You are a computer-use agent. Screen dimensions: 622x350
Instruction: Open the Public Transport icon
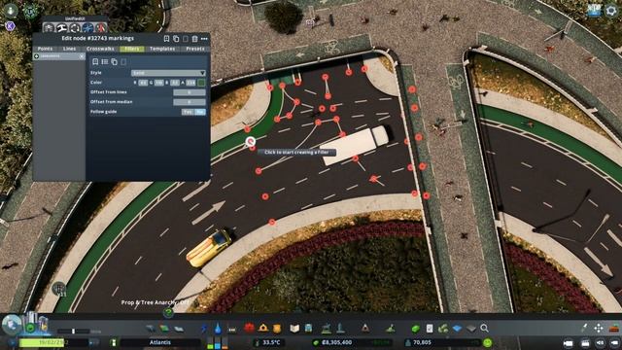click(x=308, y=329)
